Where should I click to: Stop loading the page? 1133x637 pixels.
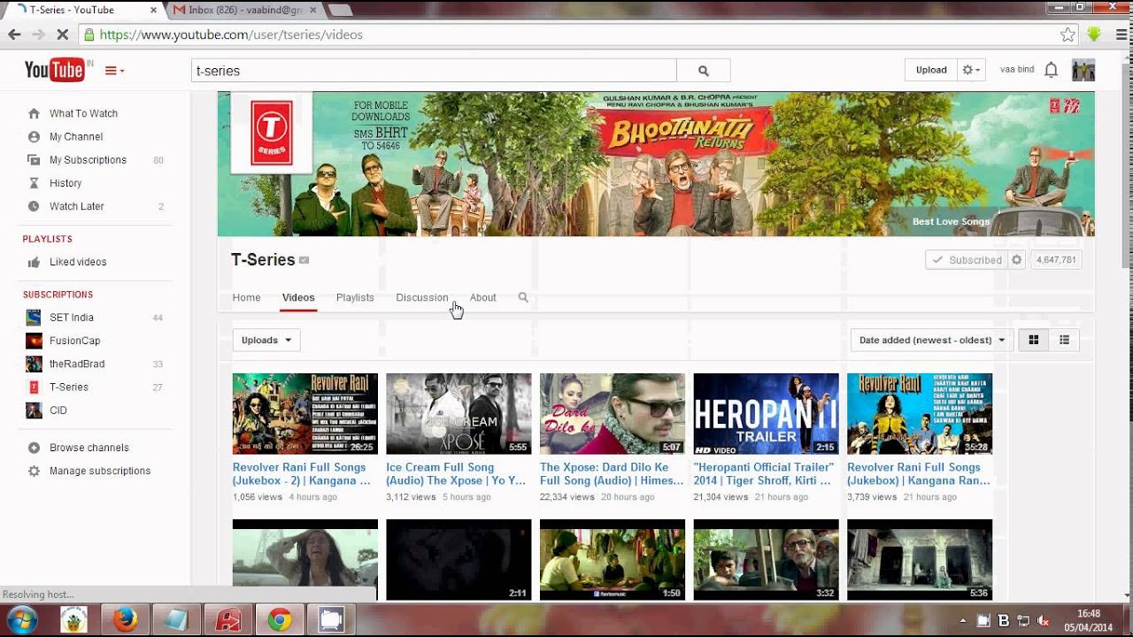63,35
